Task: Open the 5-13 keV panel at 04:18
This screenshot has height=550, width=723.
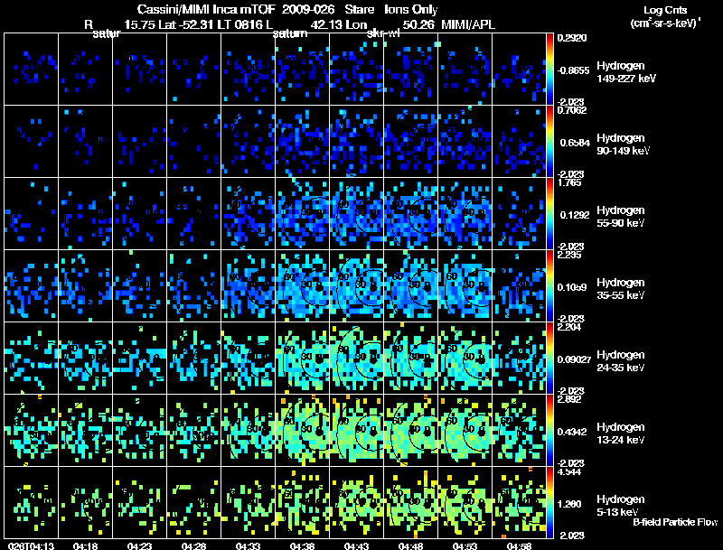Action: pos(85,502)
